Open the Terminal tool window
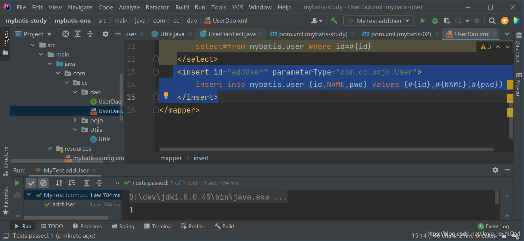Screen dimensions: 524x241 [158, 226]
